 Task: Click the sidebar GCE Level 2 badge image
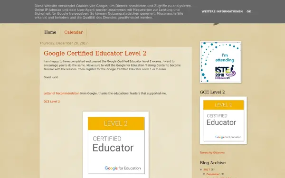click(223, 120)
